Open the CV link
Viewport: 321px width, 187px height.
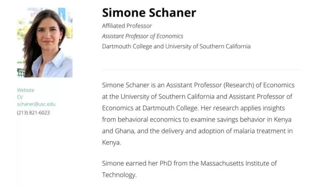tap(20, 97)
